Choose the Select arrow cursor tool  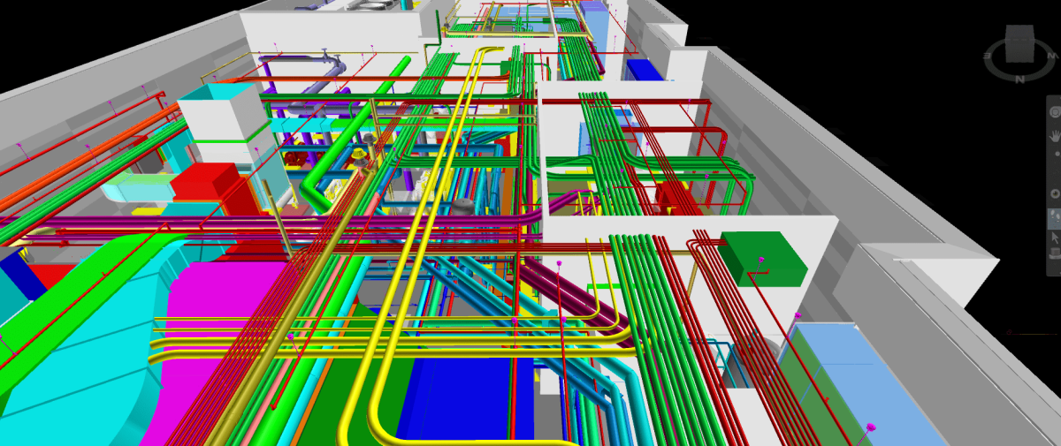tap(1054, 237)
